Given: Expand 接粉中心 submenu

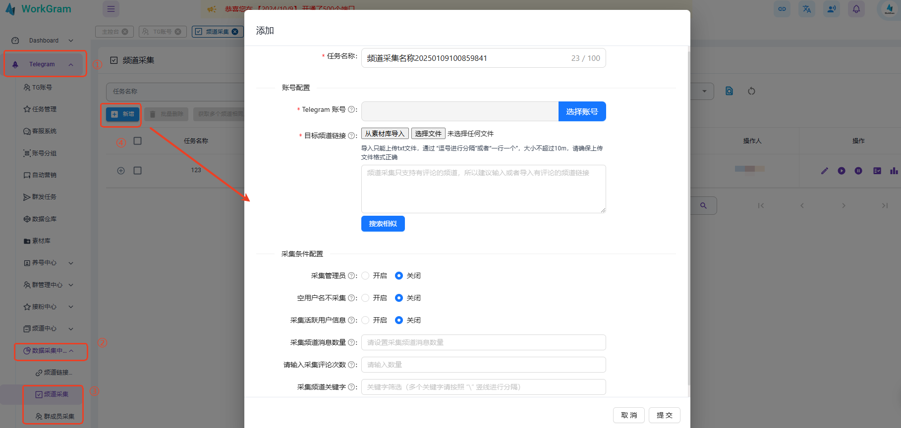Looking at the screenshot, I should coord(71,307).
